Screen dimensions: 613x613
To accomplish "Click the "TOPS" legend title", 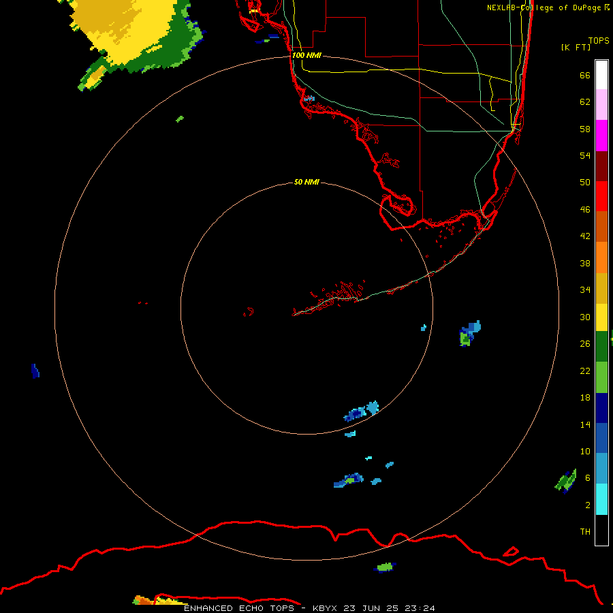I will click(x=599, y=41).
